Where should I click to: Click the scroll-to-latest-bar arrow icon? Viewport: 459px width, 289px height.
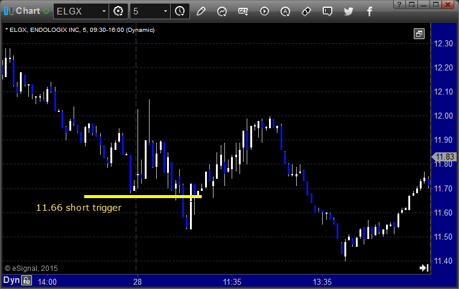click(424, 268)
